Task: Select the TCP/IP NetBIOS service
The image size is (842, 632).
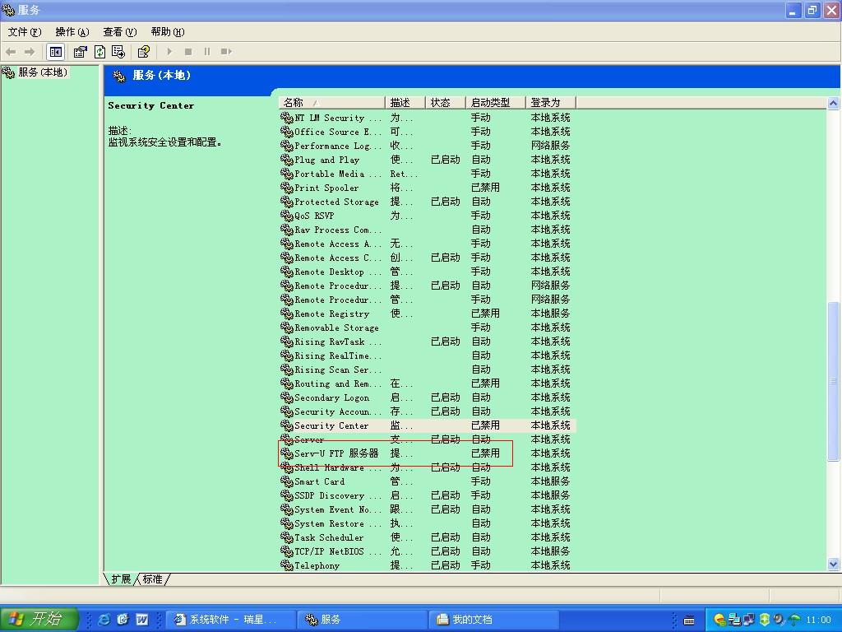Action: [428, 551]
